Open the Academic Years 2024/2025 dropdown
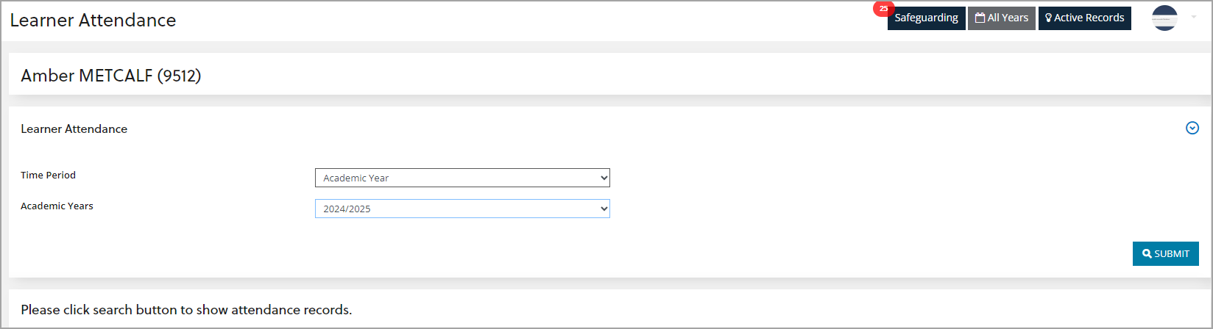1213x329 pixels. pos(461,209)
